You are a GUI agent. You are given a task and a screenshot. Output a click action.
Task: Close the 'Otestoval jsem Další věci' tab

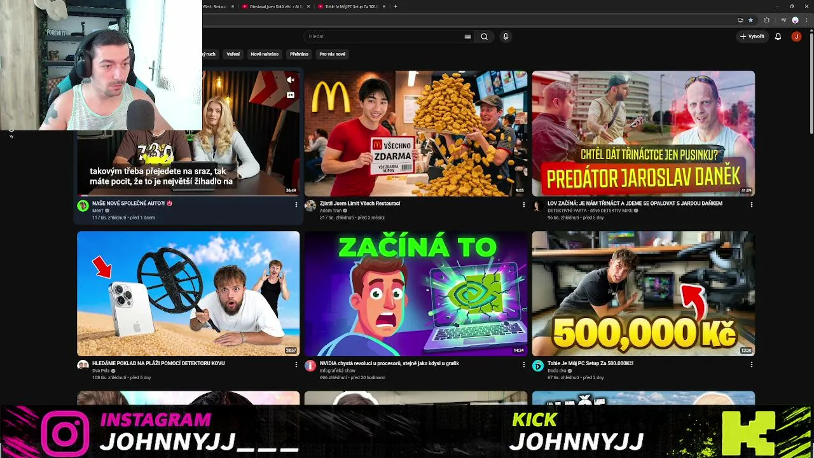[x=309, y=6]
